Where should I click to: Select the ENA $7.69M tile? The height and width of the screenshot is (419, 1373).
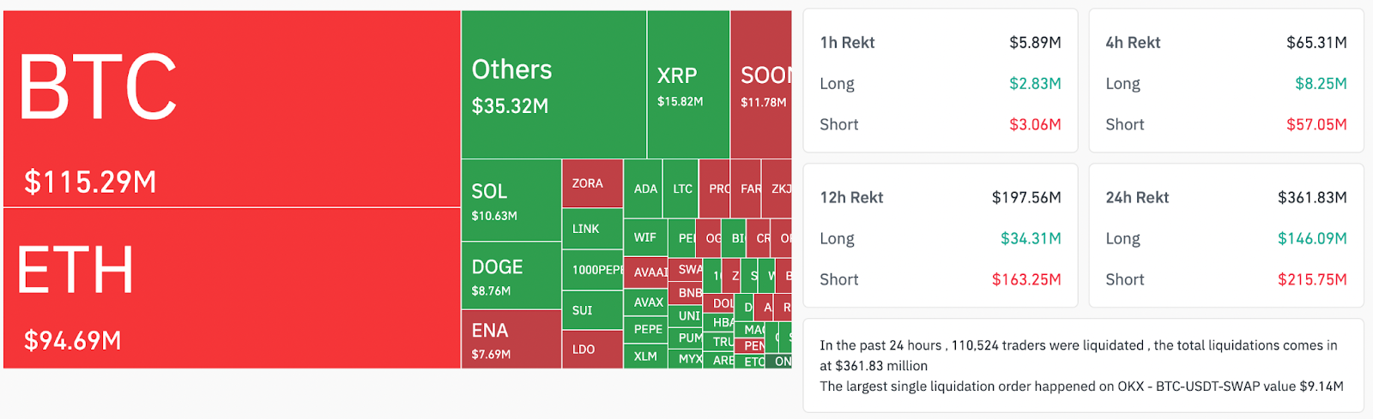click(511, 339)
